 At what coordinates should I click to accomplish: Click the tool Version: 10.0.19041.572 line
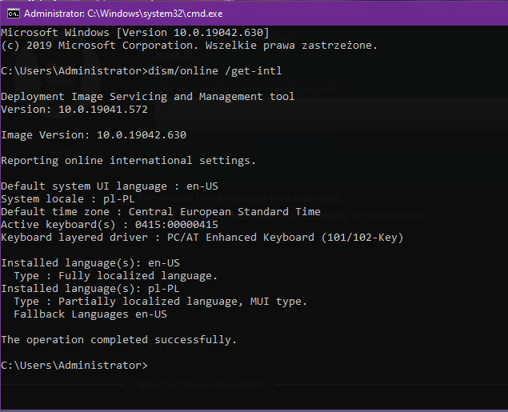click(74, 110)
